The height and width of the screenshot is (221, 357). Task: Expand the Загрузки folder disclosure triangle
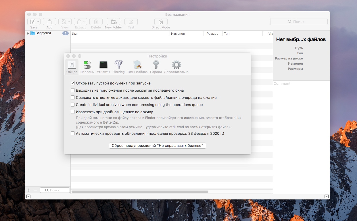28,33
